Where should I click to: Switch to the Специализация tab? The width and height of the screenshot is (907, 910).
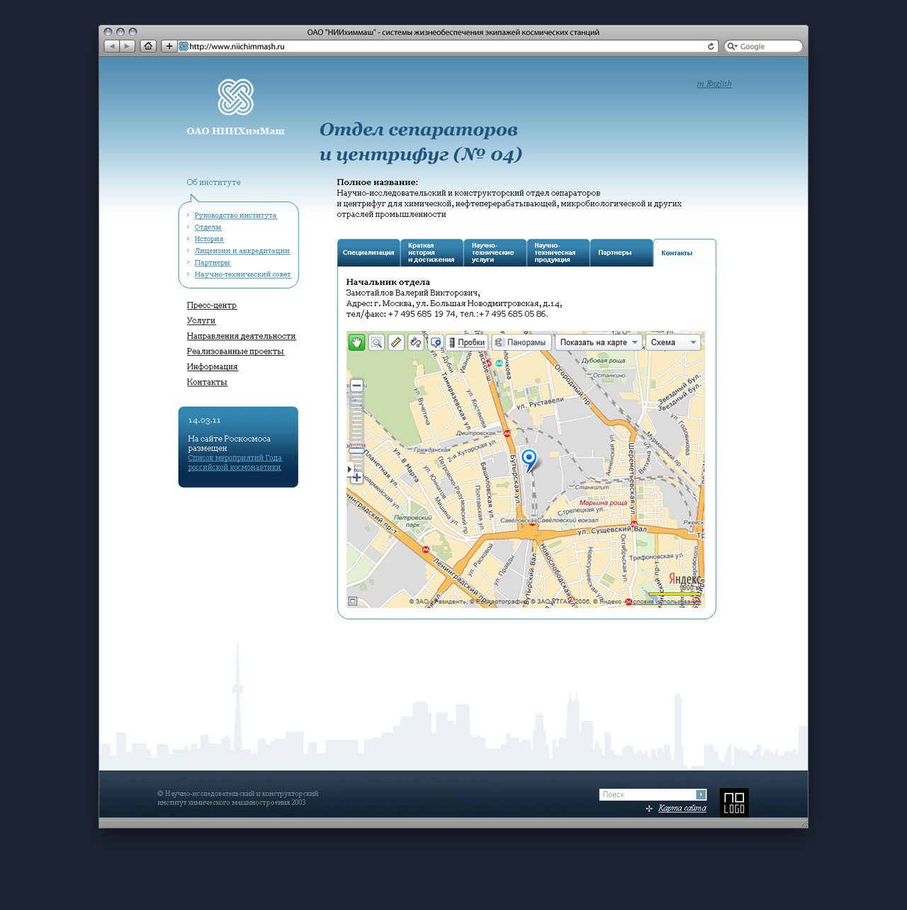[x=368, y=253]
